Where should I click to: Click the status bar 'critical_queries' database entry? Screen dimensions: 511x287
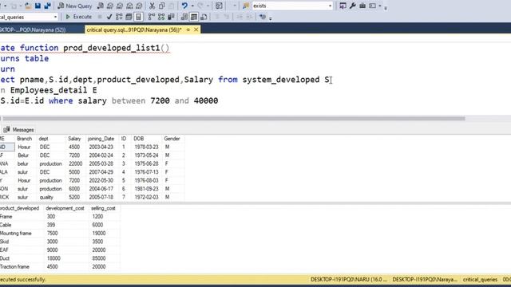coord(480,280)
